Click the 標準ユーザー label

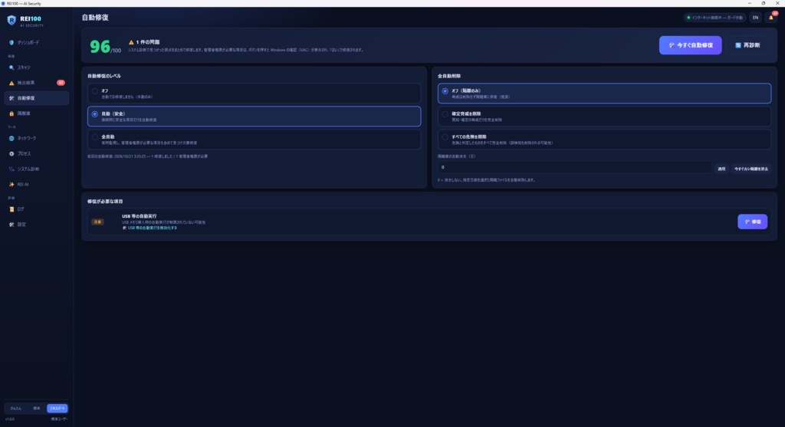click(x=59, y=419)
